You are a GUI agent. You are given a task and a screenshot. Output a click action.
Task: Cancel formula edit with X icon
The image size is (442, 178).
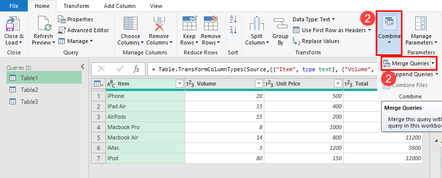[101, 69]
